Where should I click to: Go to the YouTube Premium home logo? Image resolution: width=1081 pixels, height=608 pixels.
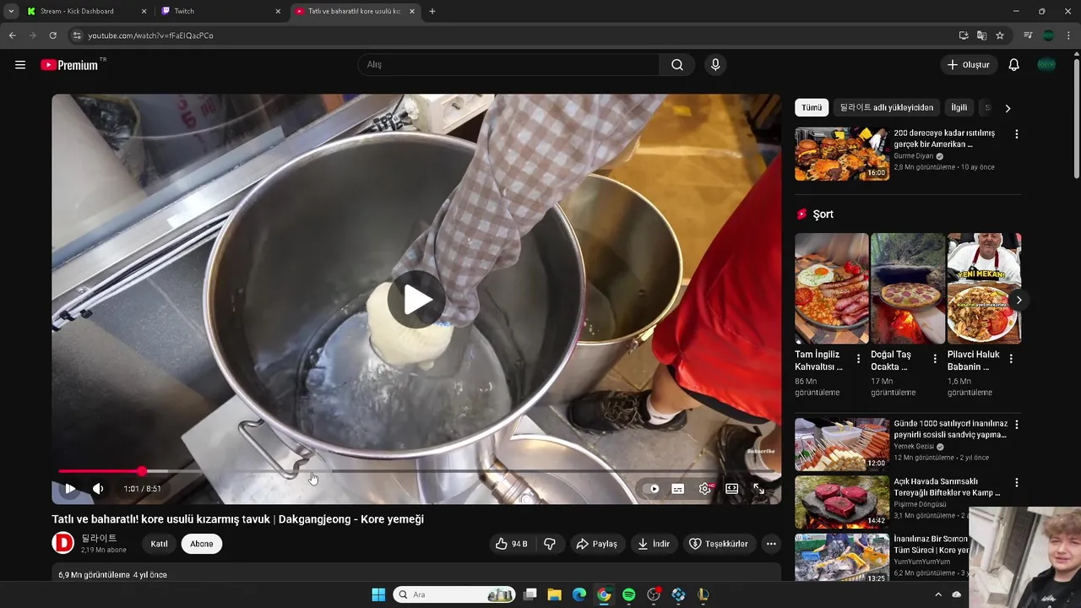click(x=69, y=65)
